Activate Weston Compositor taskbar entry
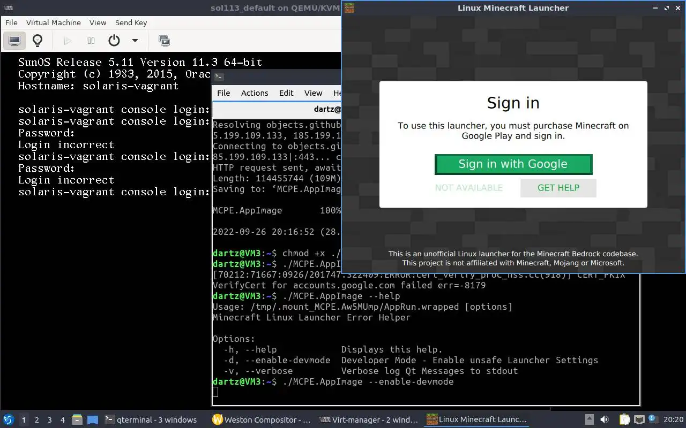Image resolution: width=686 pixels, height=428 pixels. point(262,419)
